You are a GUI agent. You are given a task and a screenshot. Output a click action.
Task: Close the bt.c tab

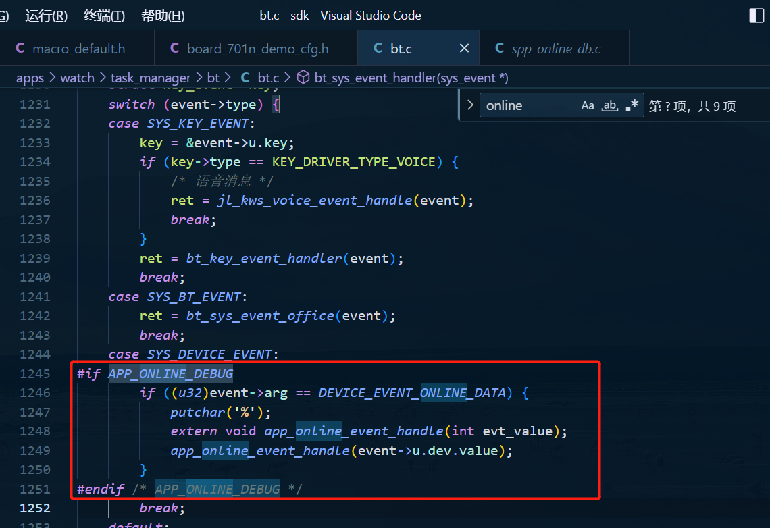pos(464,48)
